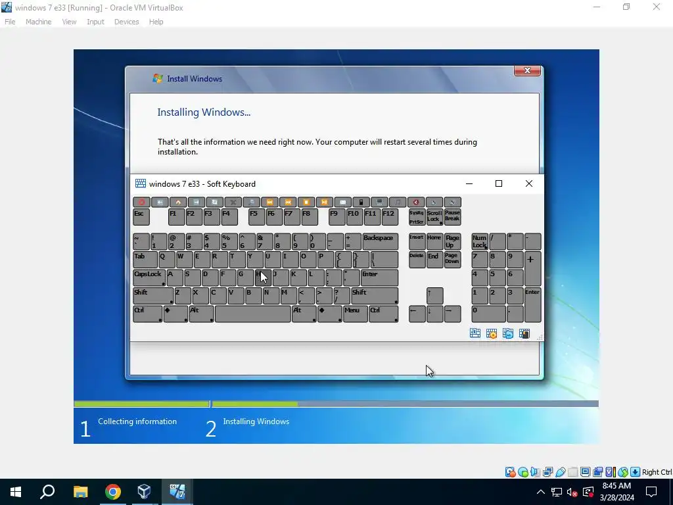Click the taskbar clock showing 8:45 AM
This screenshot has width=673, height=505.
[616, 492]
